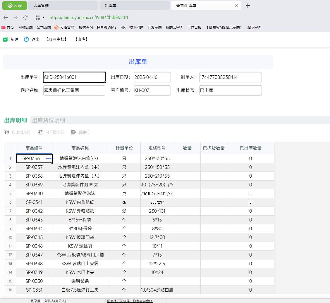Viewport: 330px width, 303px height.
Task: Open new tab with plus icon
Action: click(x=248, y=6)
